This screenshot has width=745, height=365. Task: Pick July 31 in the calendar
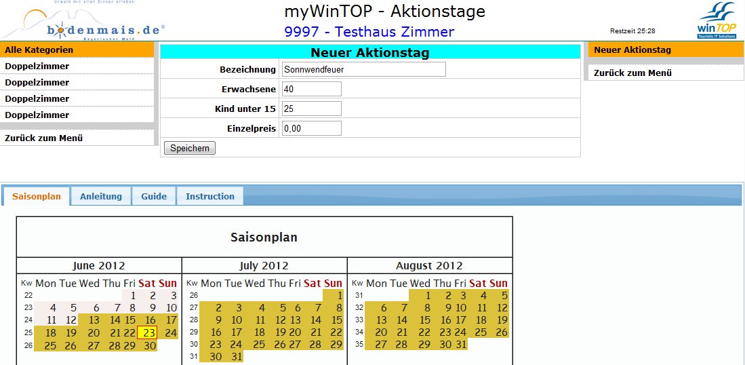pos(236,357)
